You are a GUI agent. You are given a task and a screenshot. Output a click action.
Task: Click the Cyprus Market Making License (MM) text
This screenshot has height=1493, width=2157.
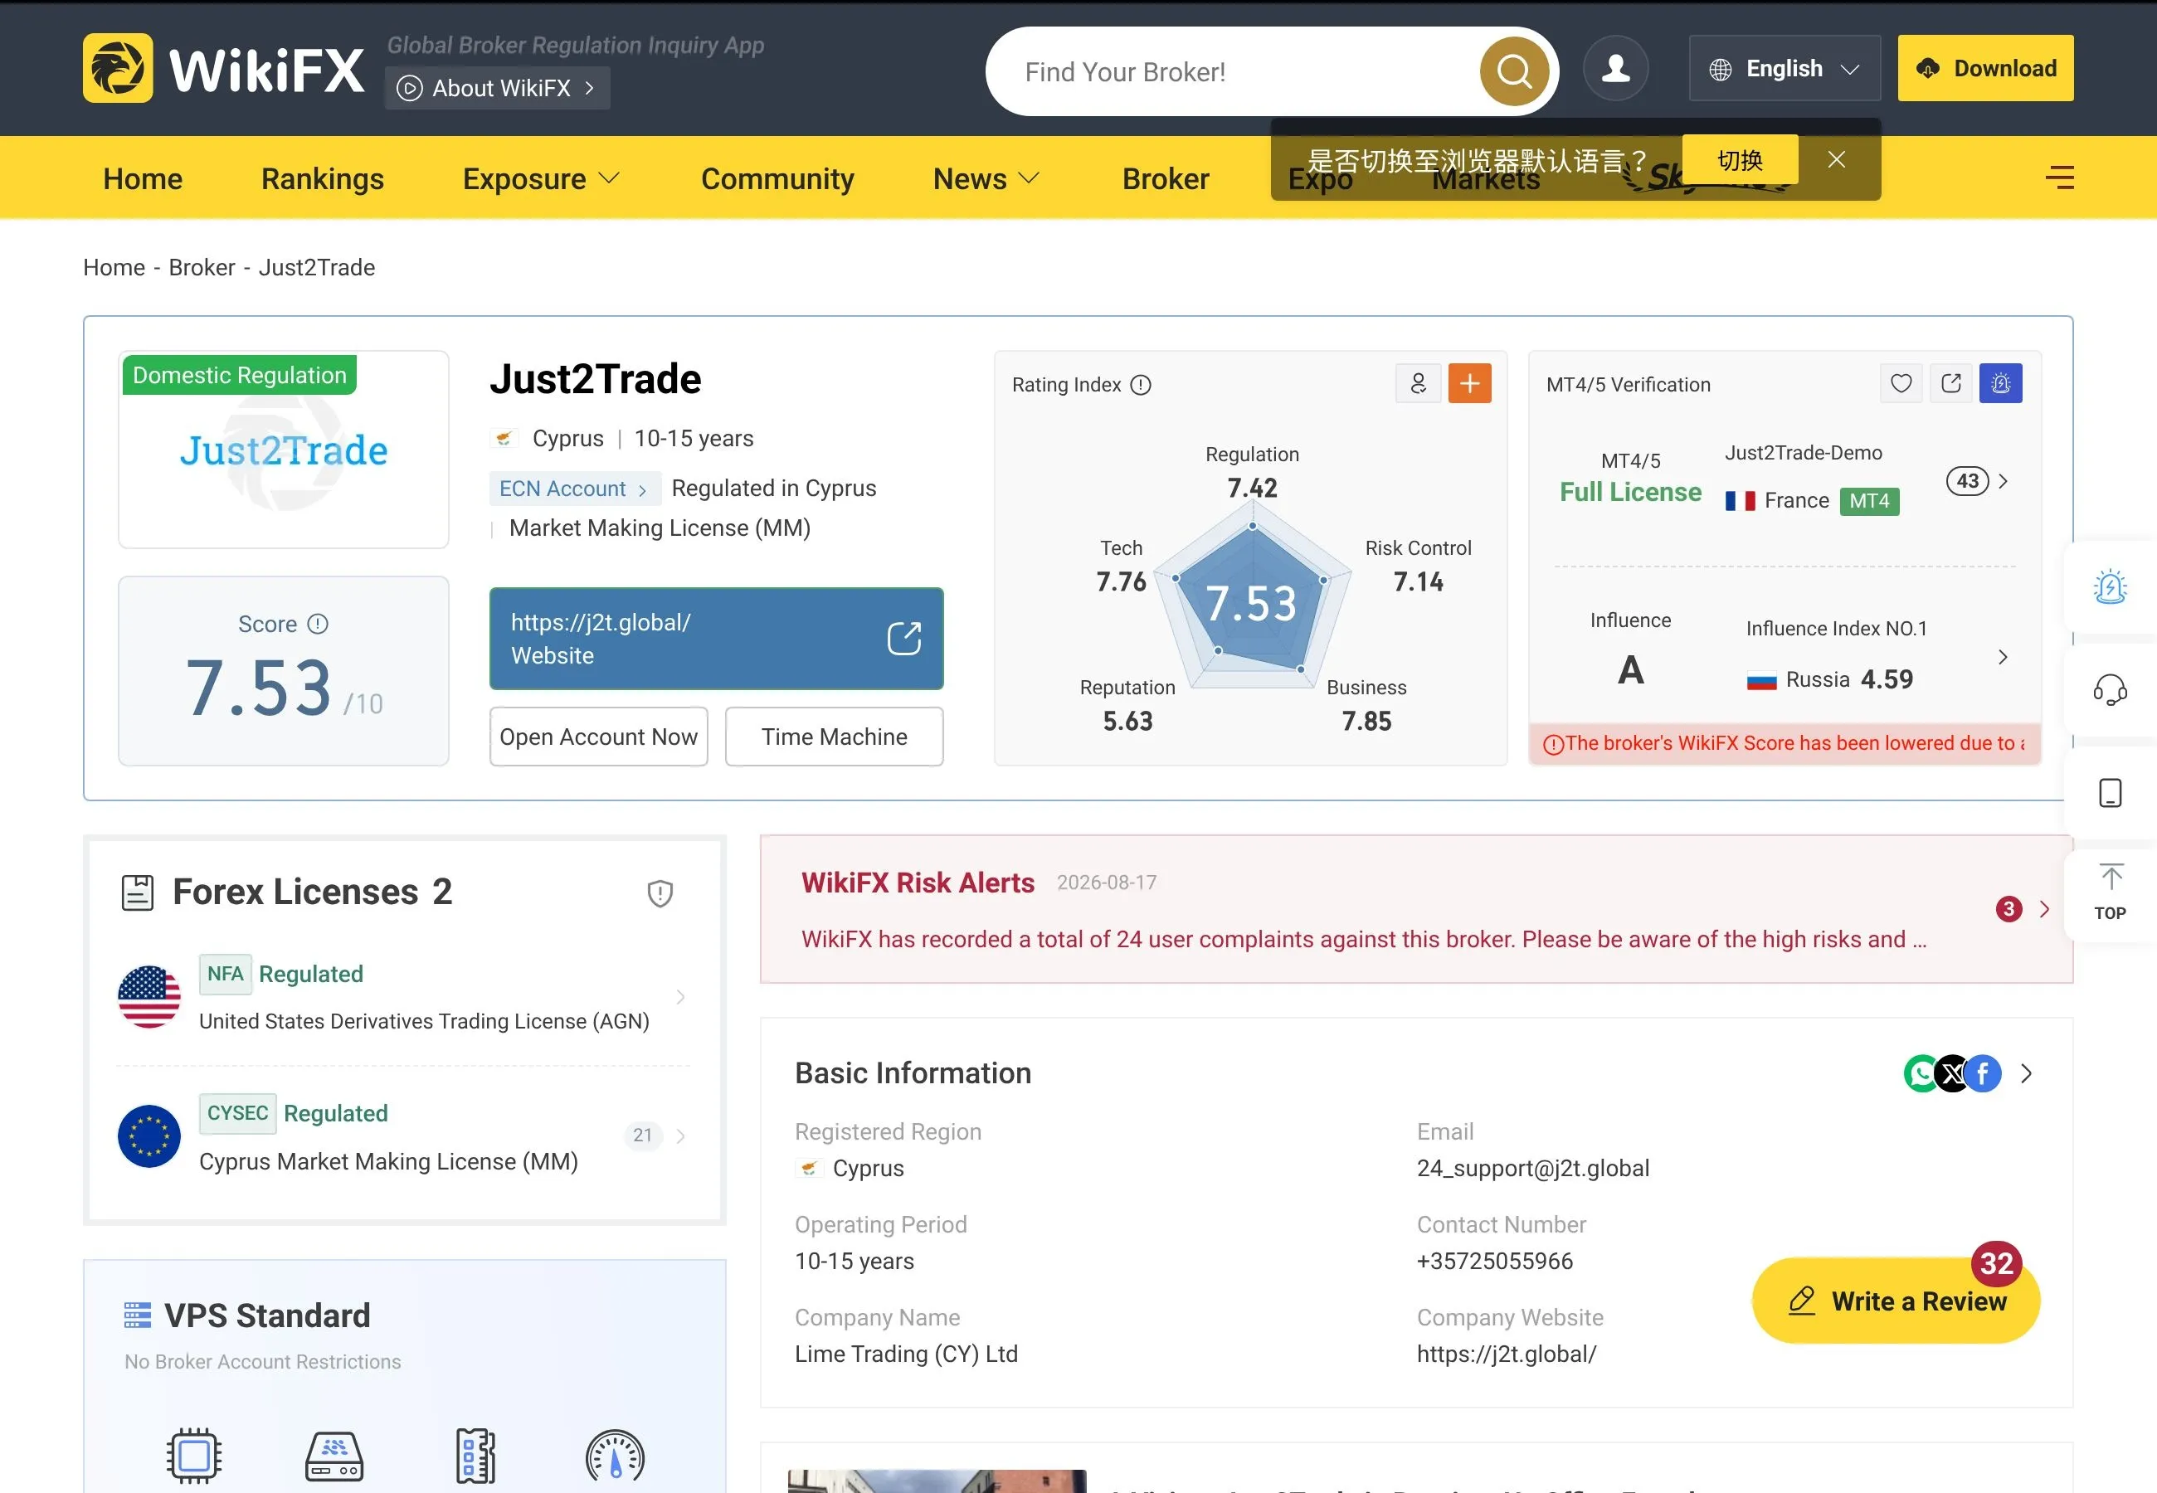388,1162
